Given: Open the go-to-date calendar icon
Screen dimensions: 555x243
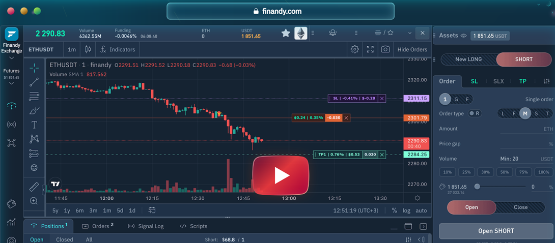Looking at the screenshot, I should [152, 210].
